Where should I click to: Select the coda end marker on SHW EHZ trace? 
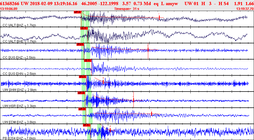pyautogui.click(x=103, y=82)
